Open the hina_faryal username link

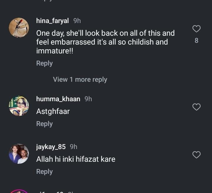pyautogui.click(x=52, y=21)
